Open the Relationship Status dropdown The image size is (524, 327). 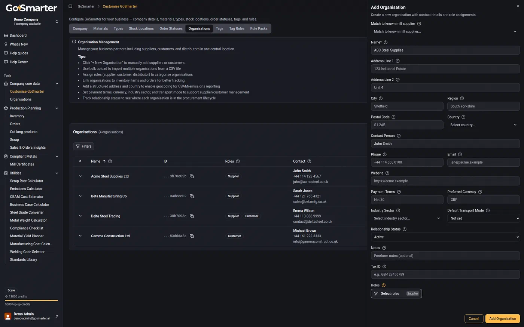click(x=445, y=237)
